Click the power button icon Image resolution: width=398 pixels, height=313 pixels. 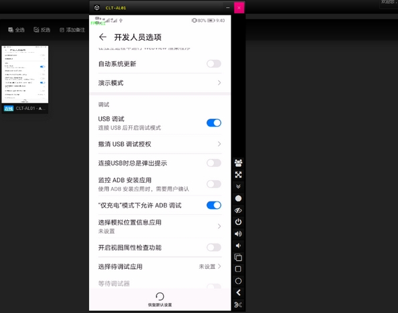(238, 222)
